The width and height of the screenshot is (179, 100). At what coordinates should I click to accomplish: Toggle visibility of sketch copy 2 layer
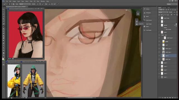click(x=159, y=52)
